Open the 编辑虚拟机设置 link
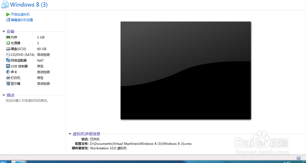306x163 pixels. tap(22, 20)
